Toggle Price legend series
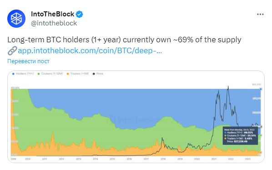Screen dimensions: 272x170 click(x=98, y=74)
